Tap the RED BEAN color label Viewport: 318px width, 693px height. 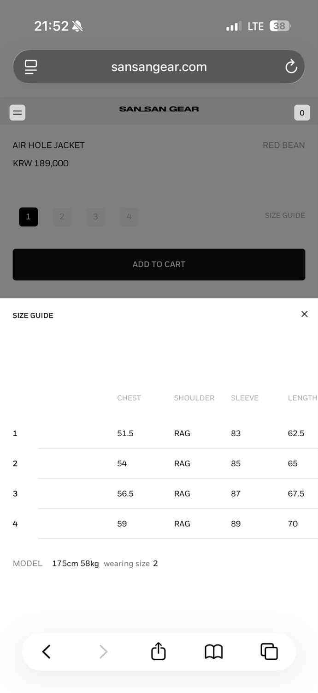click(x=284, y=145)
